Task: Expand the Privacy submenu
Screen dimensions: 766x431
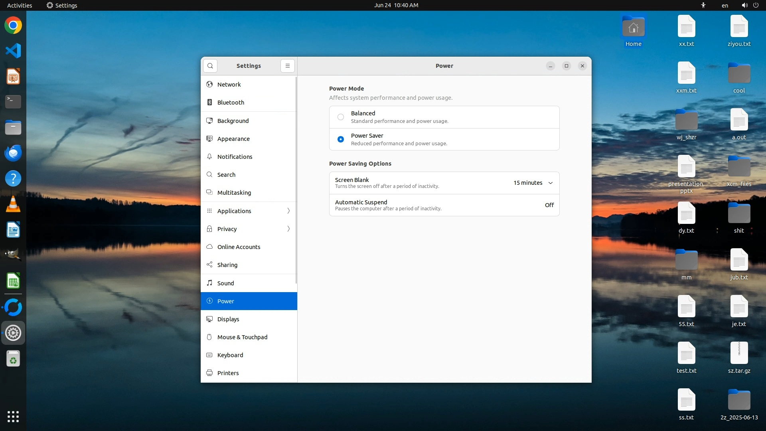Action: [x=288, y=229]
